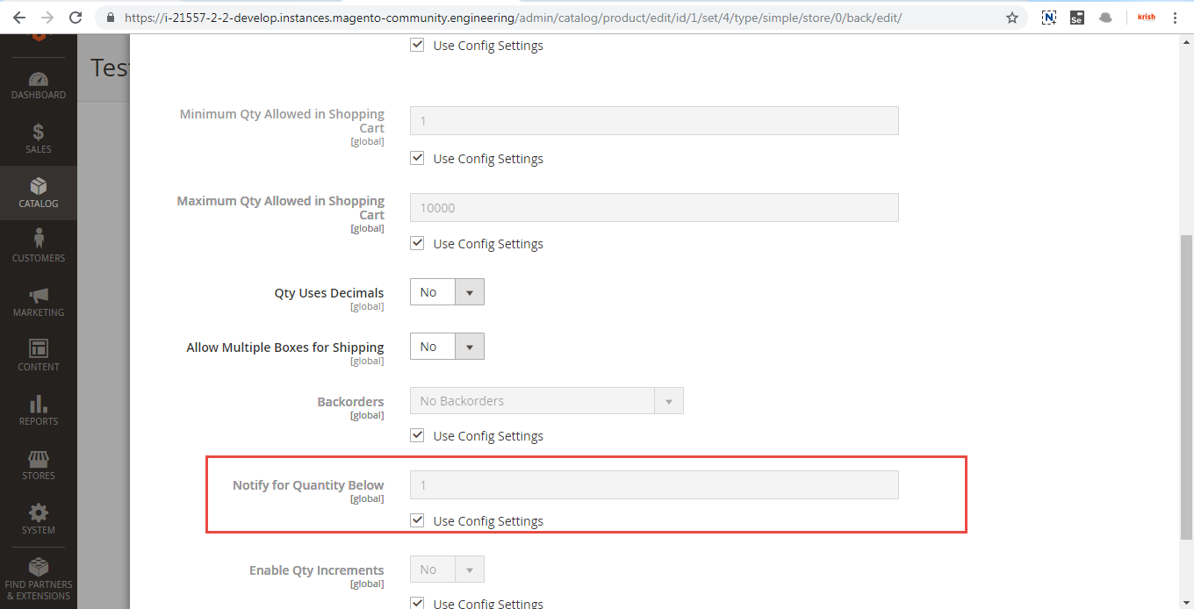The image size is (1194, 609).
Task: Uncheck Use Config Settings under Minimum Qty Allowed
Action: click(418, 158)
